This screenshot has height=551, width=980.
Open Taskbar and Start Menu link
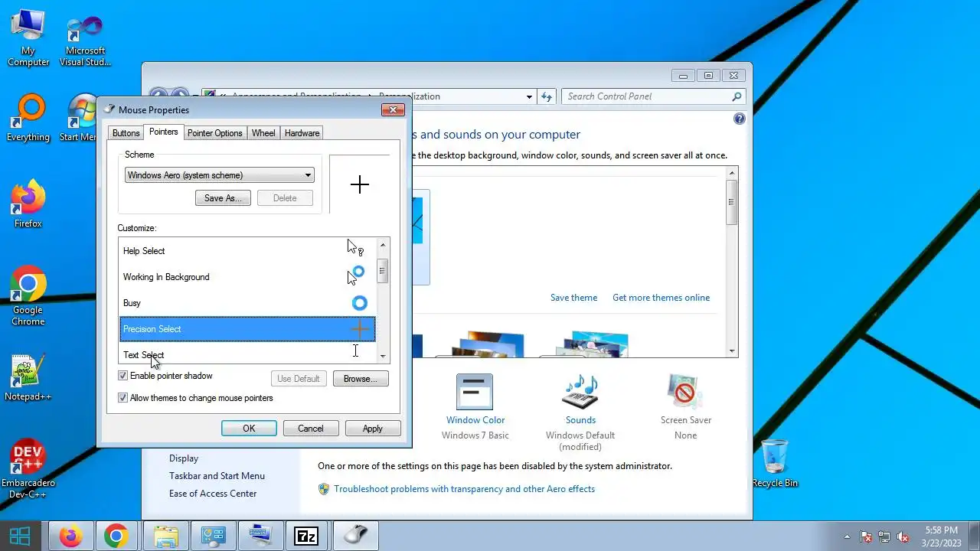217,476
